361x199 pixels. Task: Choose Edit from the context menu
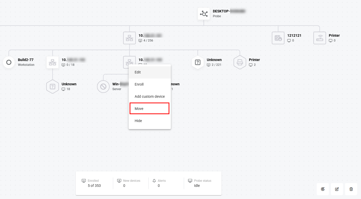(150, 72)
